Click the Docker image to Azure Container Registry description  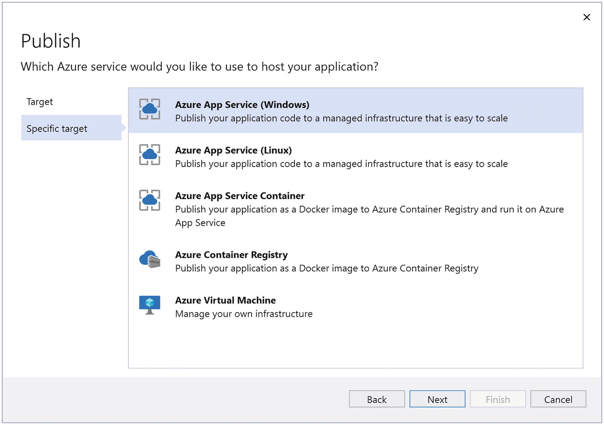tap(326, 268)
